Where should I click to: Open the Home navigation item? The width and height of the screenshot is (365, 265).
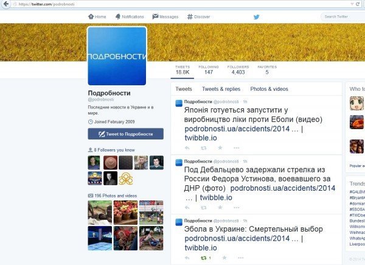click(97, 17)
